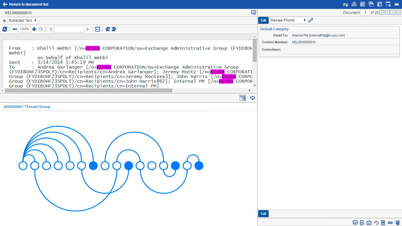Zoom in with the plus icon
This screenshot has width=402, height=226.
[34, 29]
